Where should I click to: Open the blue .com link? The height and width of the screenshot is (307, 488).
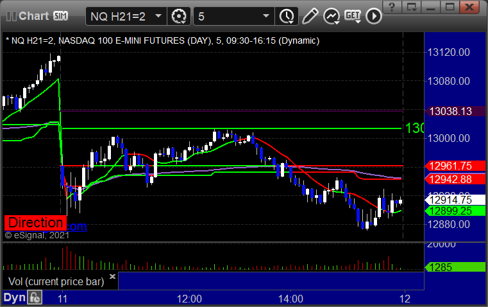coord(77,226)
